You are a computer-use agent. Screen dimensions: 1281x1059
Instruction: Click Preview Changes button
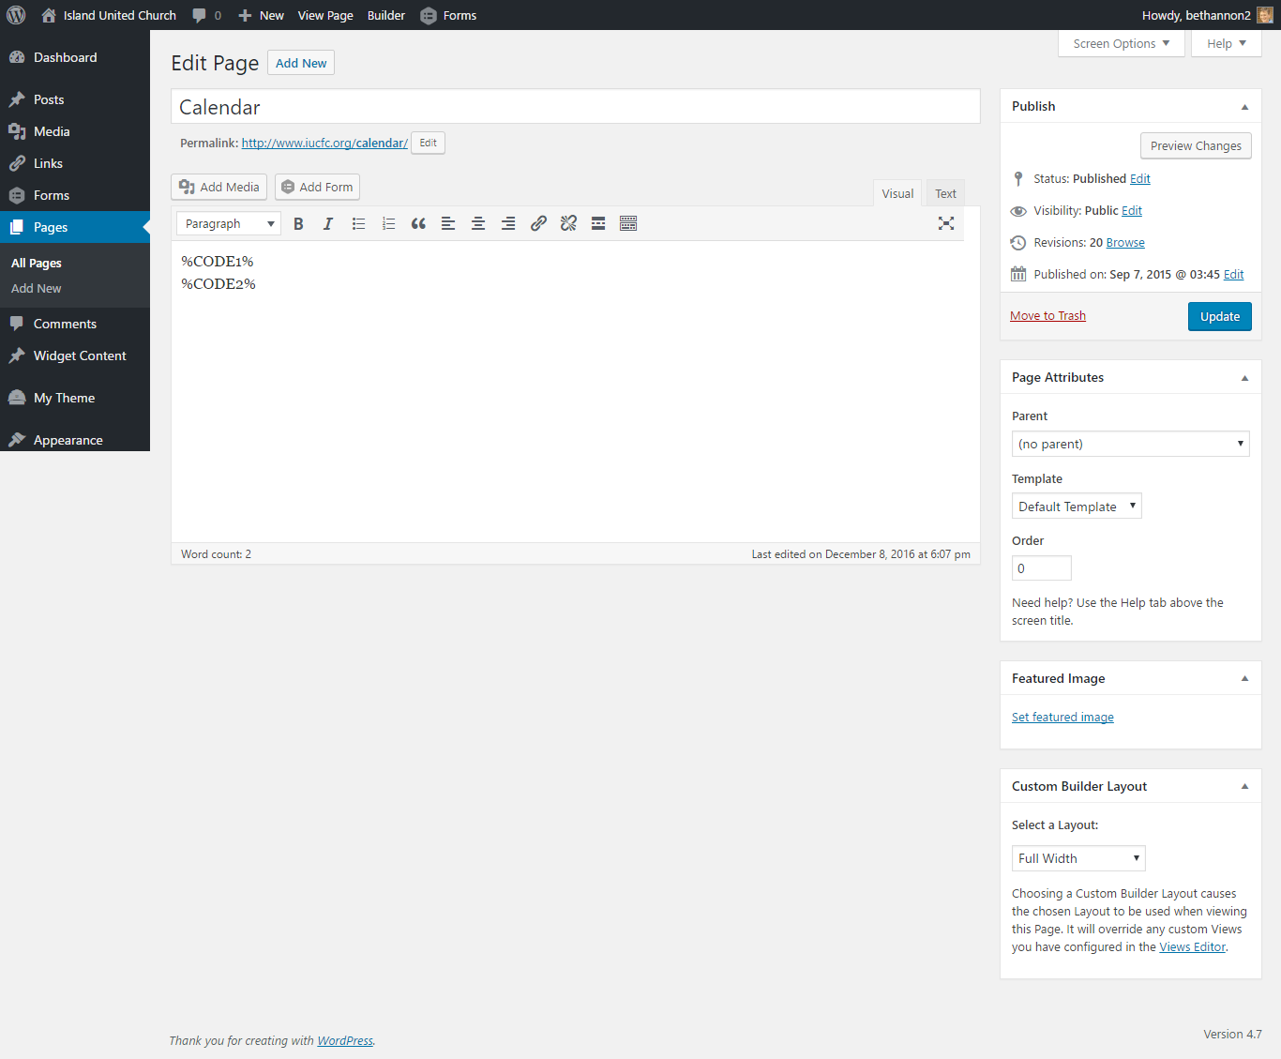[x=1196, y=145]
